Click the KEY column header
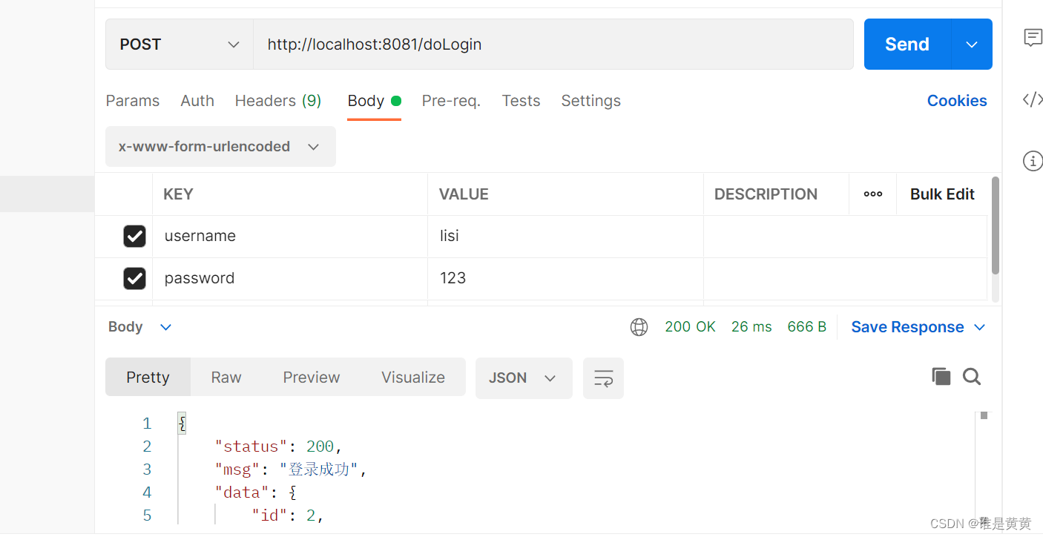Image resolution: width=1043 pixels, height=537 pixels. pos(178,194)
